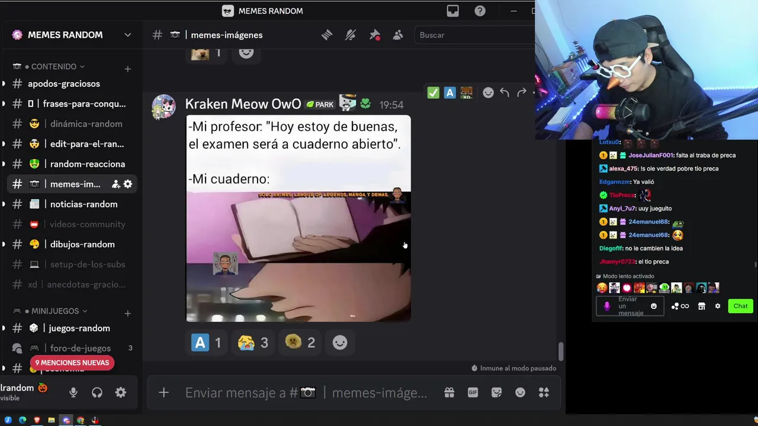Open channel points icon in stream chat
The image size is (758, 426).
[680, 306]
